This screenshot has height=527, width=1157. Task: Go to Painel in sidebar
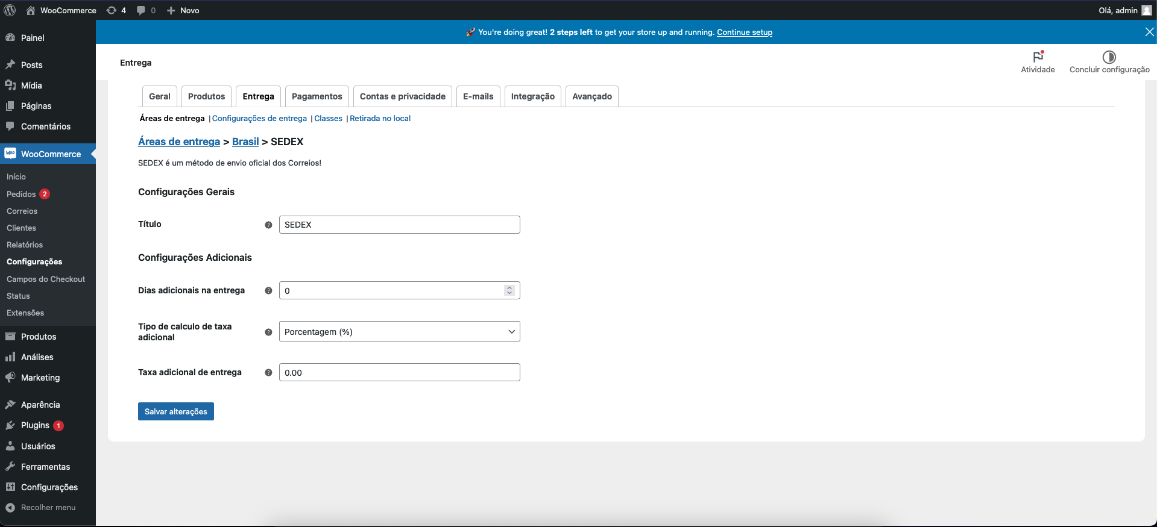(x=48, y=37)
